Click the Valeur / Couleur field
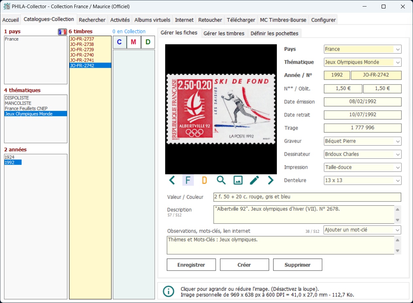The width and height of the screenshot is (413, 303). tap(307, 197)
